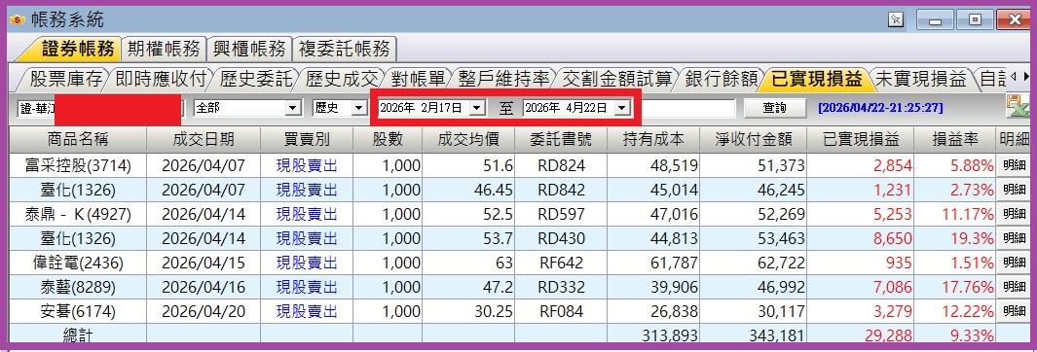Click trade date 2026/04/20 cell
This screenshot has height=352, width=1037.
pyautogui.click(x=204, y=311)
